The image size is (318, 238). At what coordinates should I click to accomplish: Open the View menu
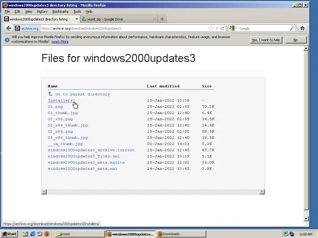coord(29,11)
